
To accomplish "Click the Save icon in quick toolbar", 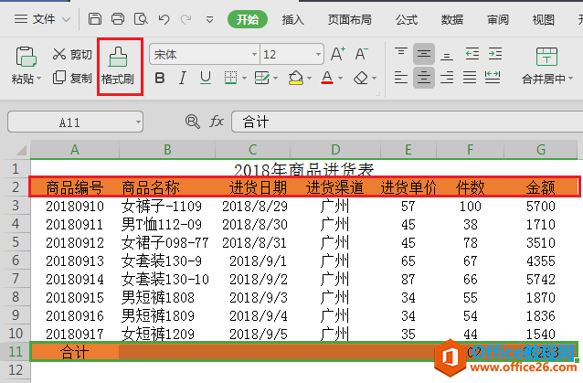I will (x=96, y=18).
